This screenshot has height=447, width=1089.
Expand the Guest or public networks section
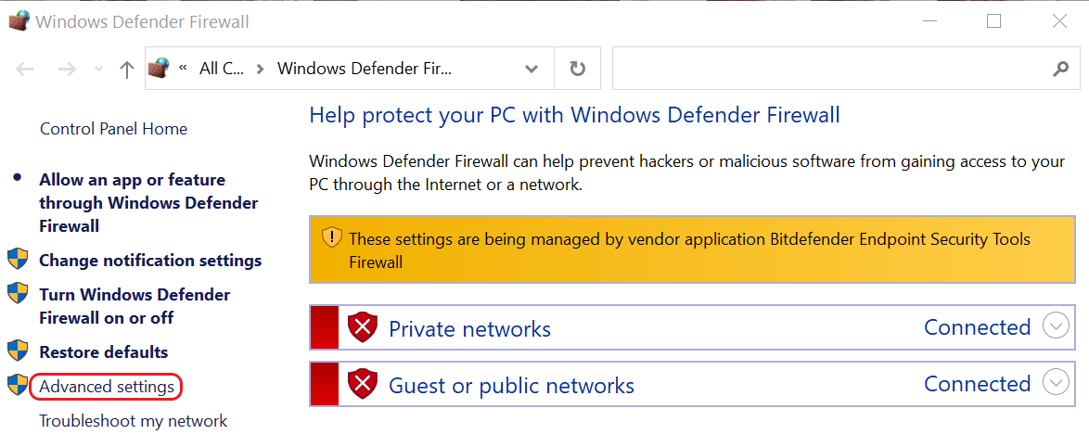pos(1057,382)
